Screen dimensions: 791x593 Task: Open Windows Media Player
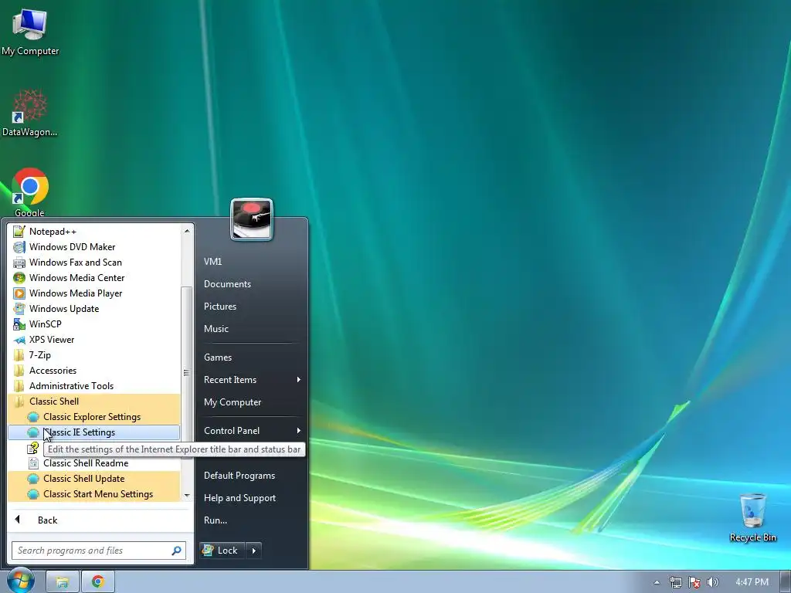coord(93,293)
